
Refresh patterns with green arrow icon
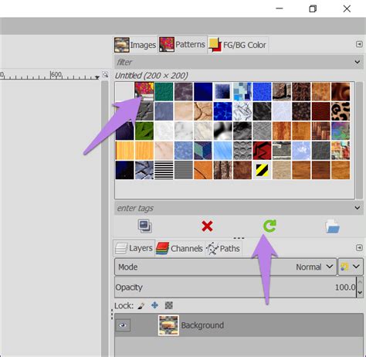269,226
